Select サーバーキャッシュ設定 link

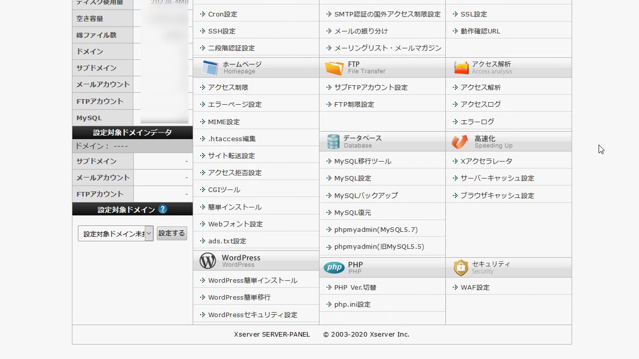pos(497,178)
